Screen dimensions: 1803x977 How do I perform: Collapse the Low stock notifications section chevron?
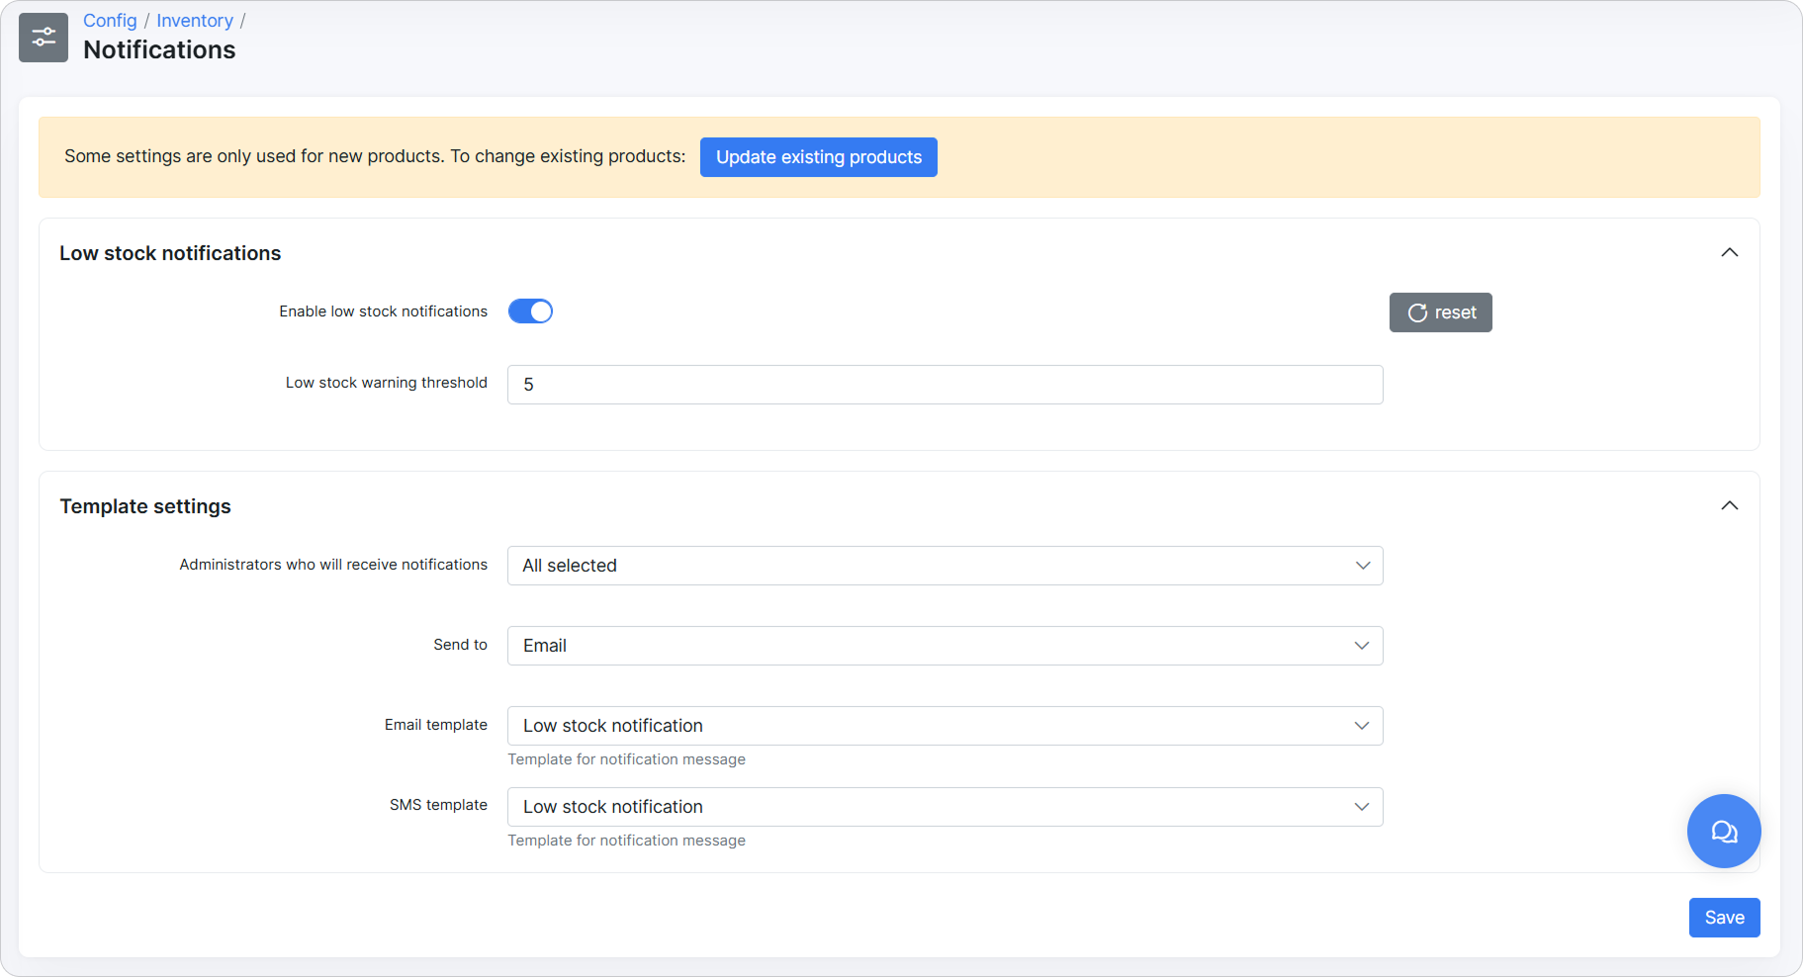[1730, 252]
